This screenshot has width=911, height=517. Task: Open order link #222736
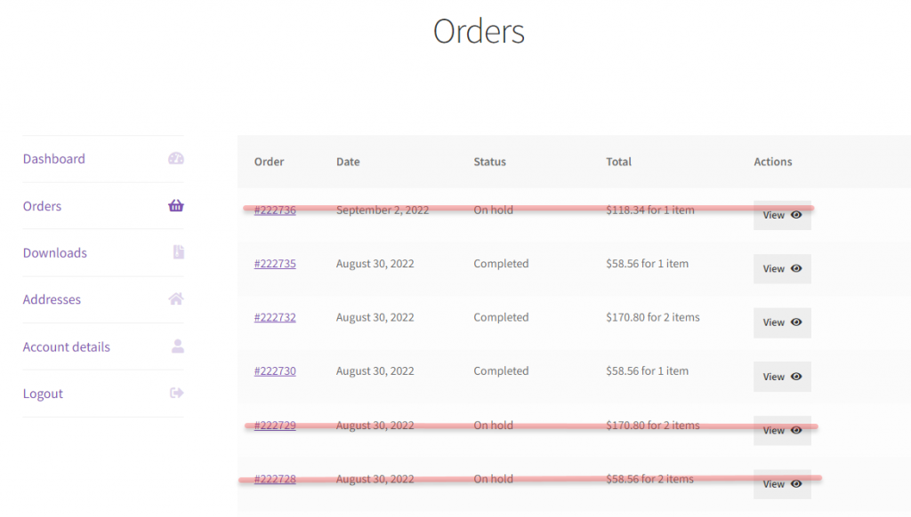pyautogui.click(x=275, y=210)
